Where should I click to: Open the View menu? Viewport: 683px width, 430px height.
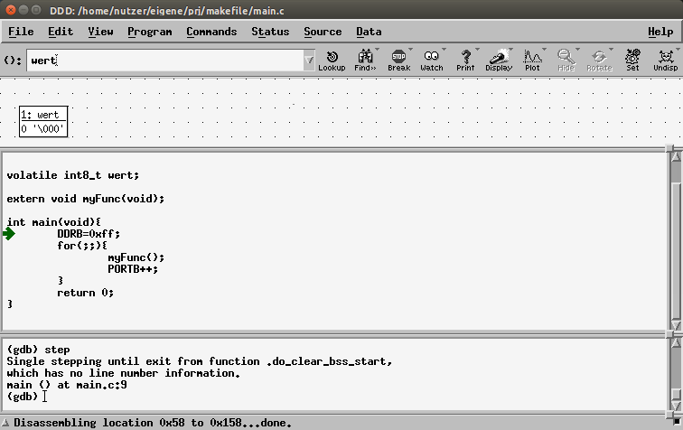100,32
